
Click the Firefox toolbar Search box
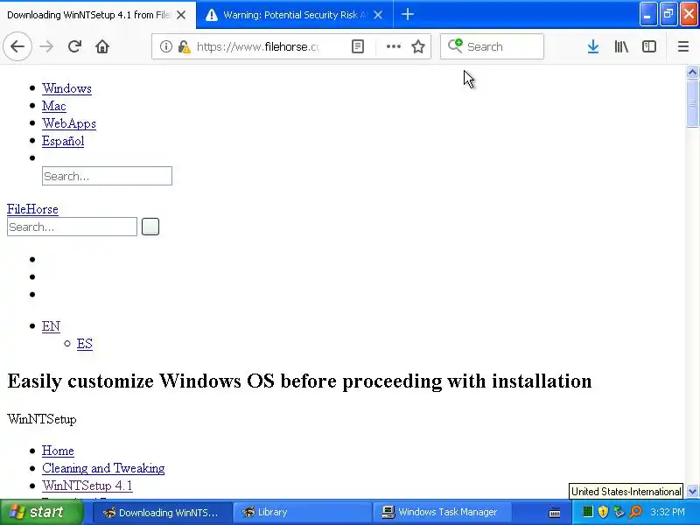[x=492, y=46]
